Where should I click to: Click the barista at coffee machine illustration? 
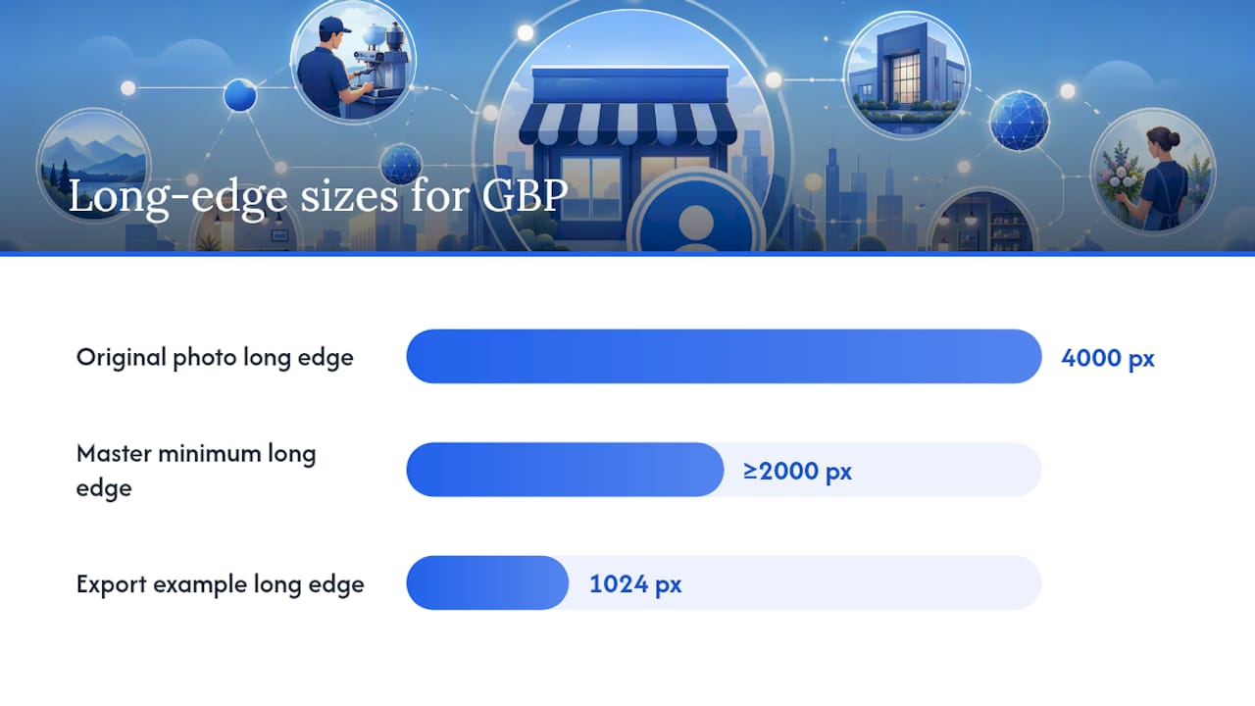(x=354, y=62)
